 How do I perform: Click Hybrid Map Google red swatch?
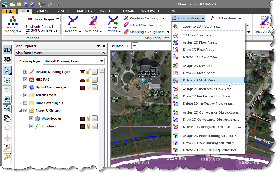coord(82,87)
